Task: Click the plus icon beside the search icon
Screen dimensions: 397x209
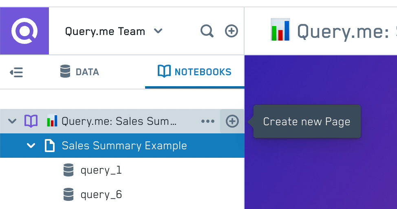Action: pyautogui.click(x=232, y=31)
